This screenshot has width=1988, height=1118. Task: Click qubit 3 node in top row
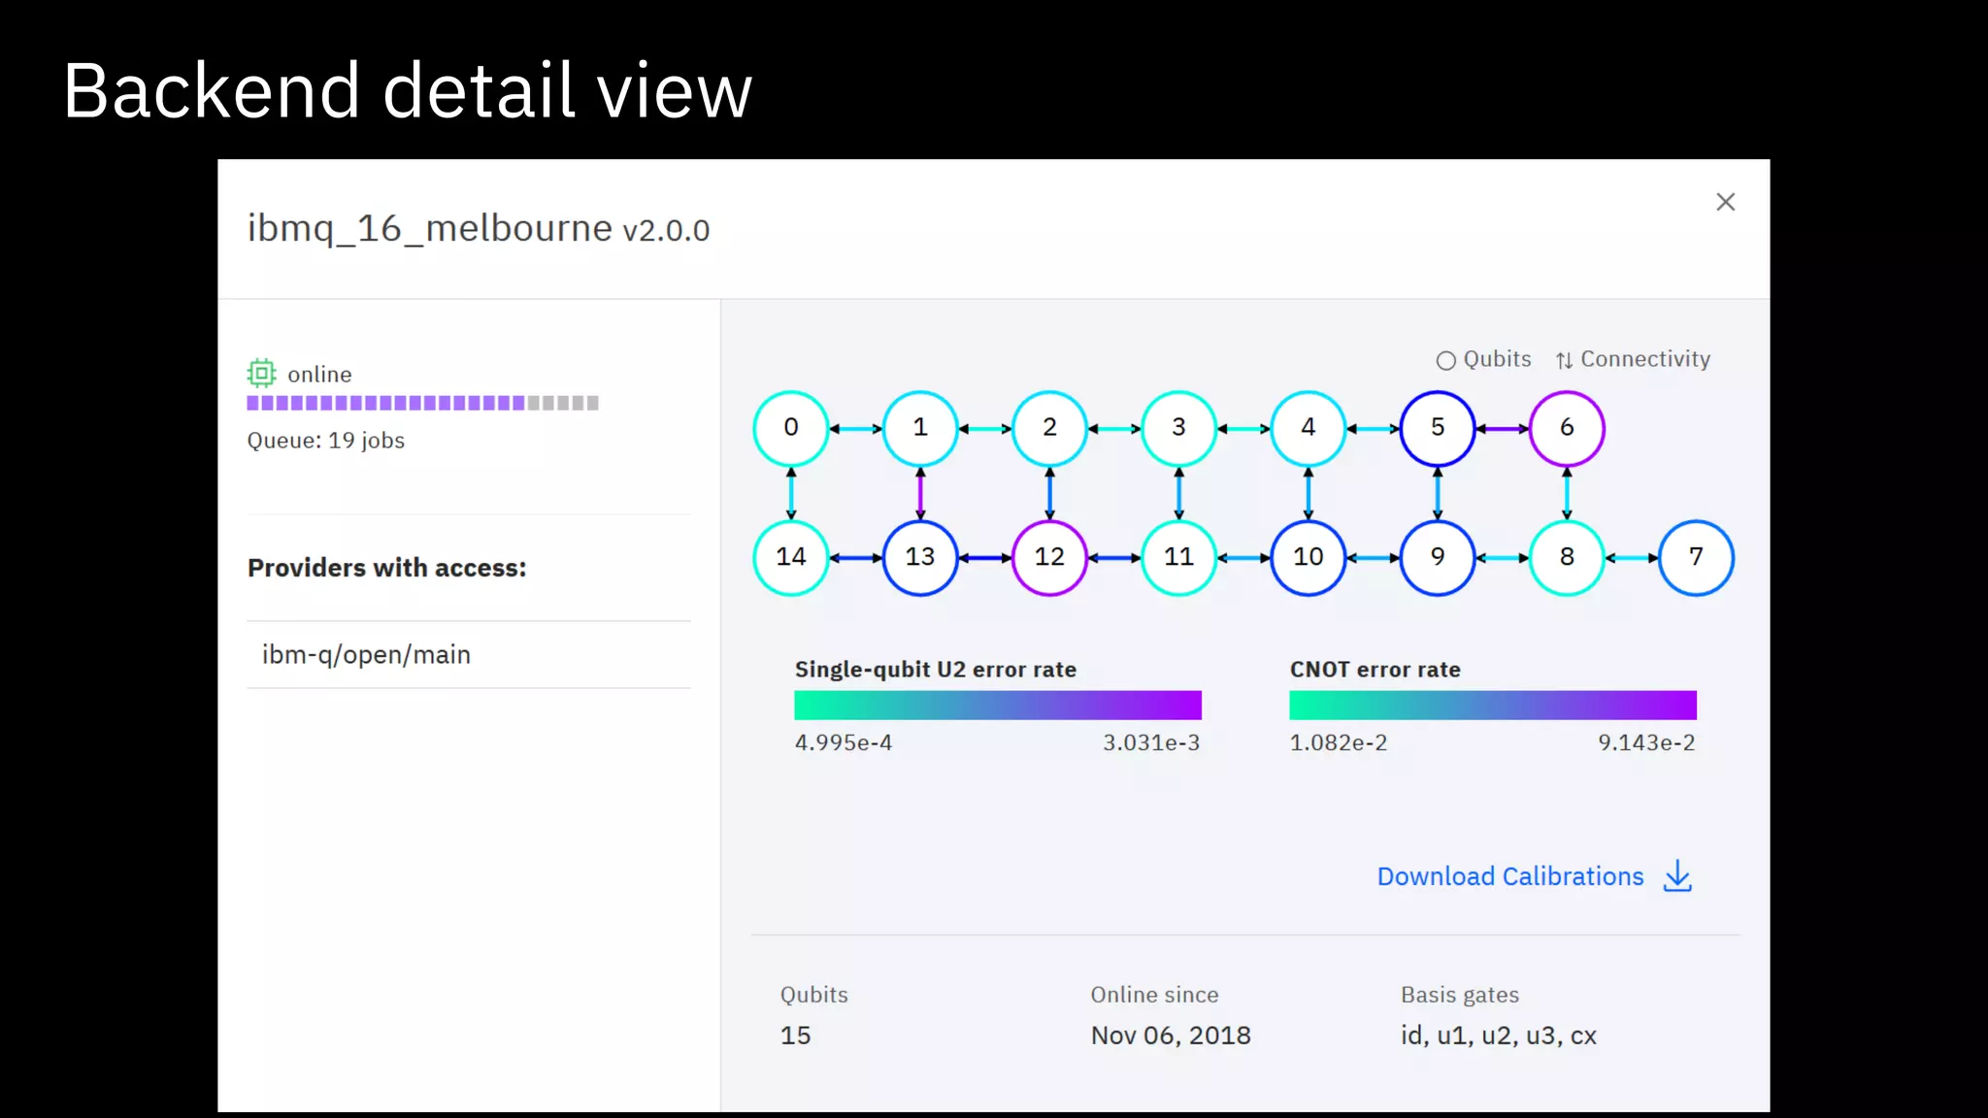click(1178, 428)
